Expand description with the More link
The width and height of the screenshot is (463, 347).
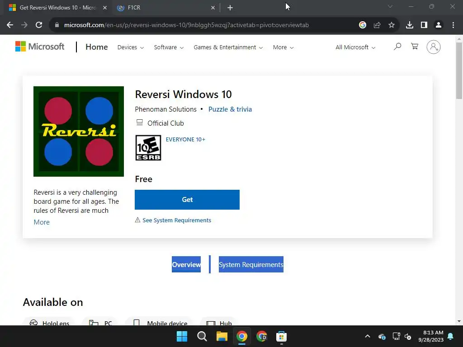(x=42, y=222)
